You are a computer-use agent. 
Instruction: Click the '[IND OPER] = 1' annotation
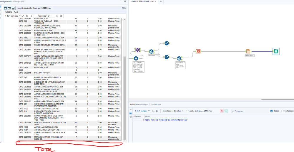point(154,56)
